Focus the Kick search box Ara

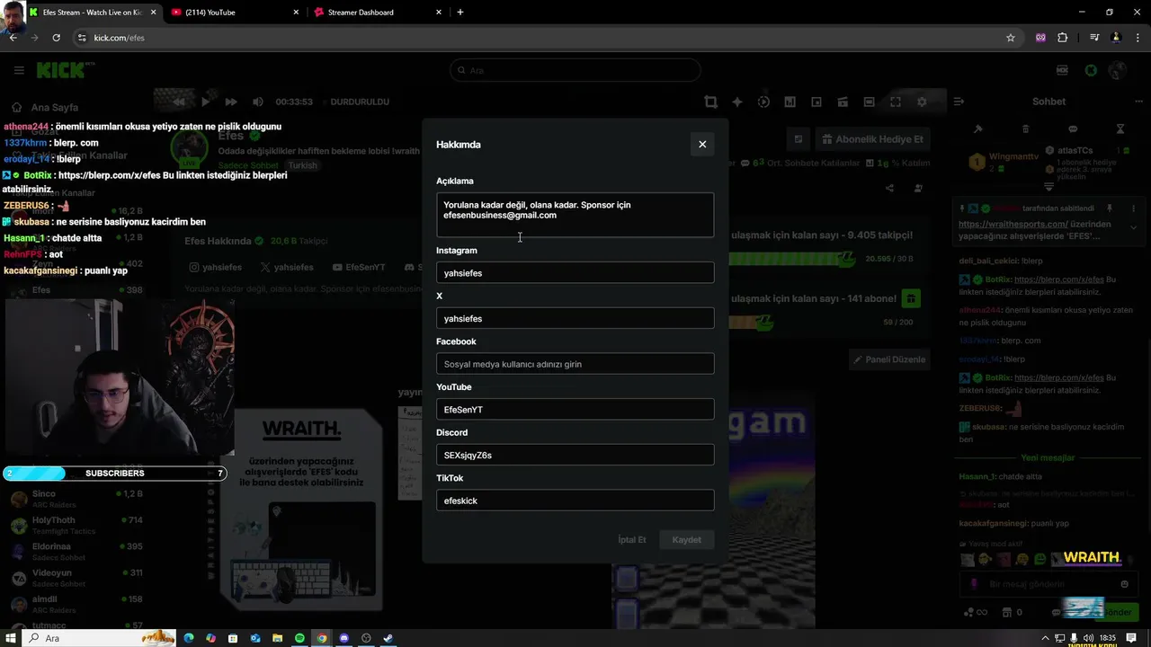tap(575, 70)
